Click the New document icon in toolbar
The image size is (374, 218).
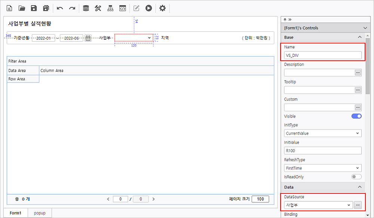pos(10,8)
